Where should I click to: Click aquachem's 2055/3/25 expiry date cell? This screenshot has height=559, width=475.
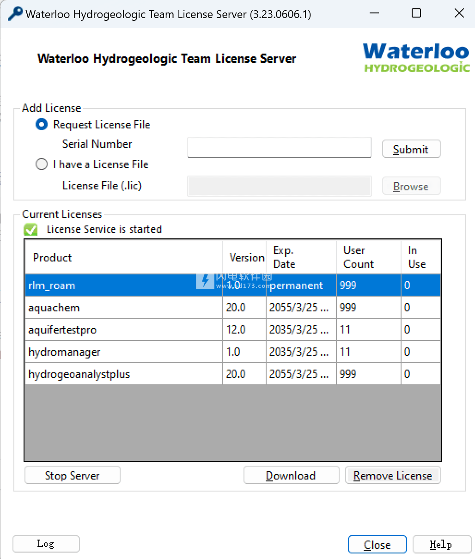pyautogui.click(x=301, y=308)
